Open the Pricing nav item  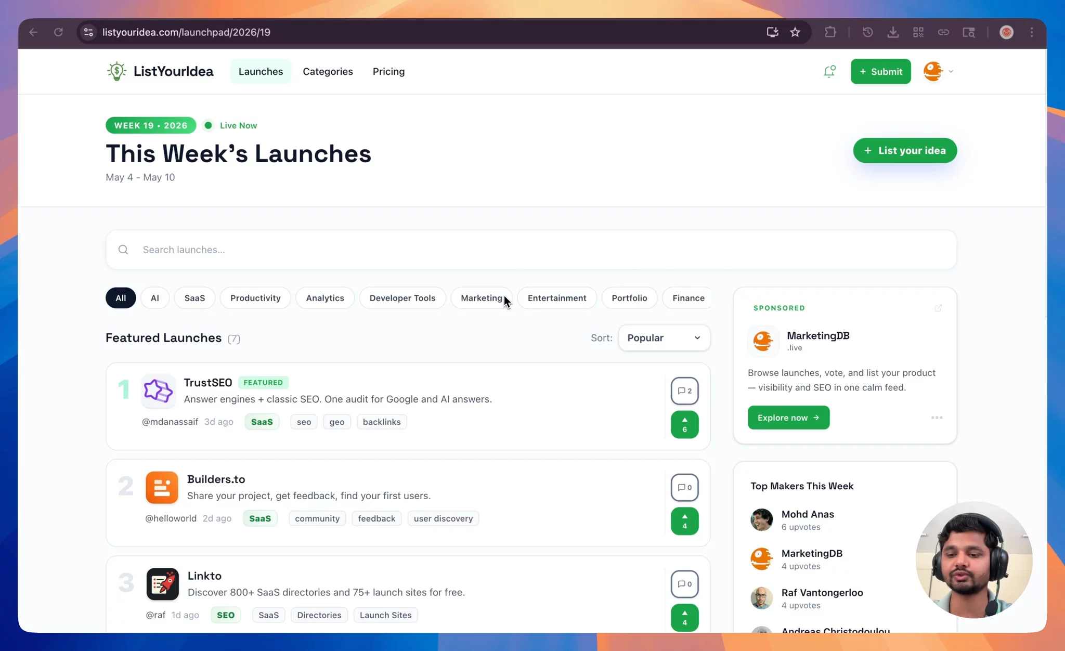[x=388, y=71]
